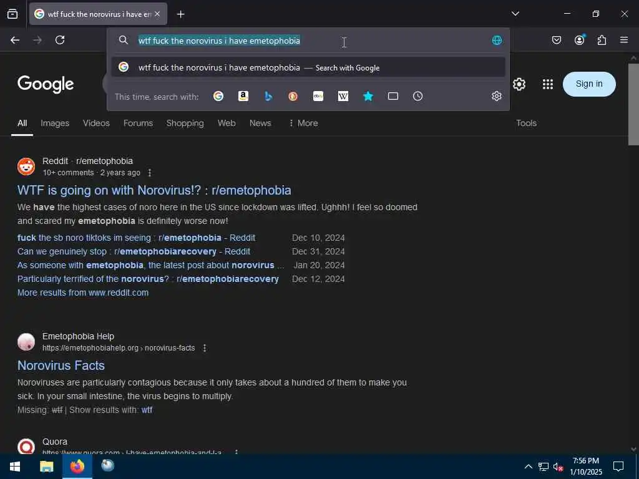Show results with wtf link
Image resolution: width=639 pixels, height=479 pixels.
(x=147, y=410)
